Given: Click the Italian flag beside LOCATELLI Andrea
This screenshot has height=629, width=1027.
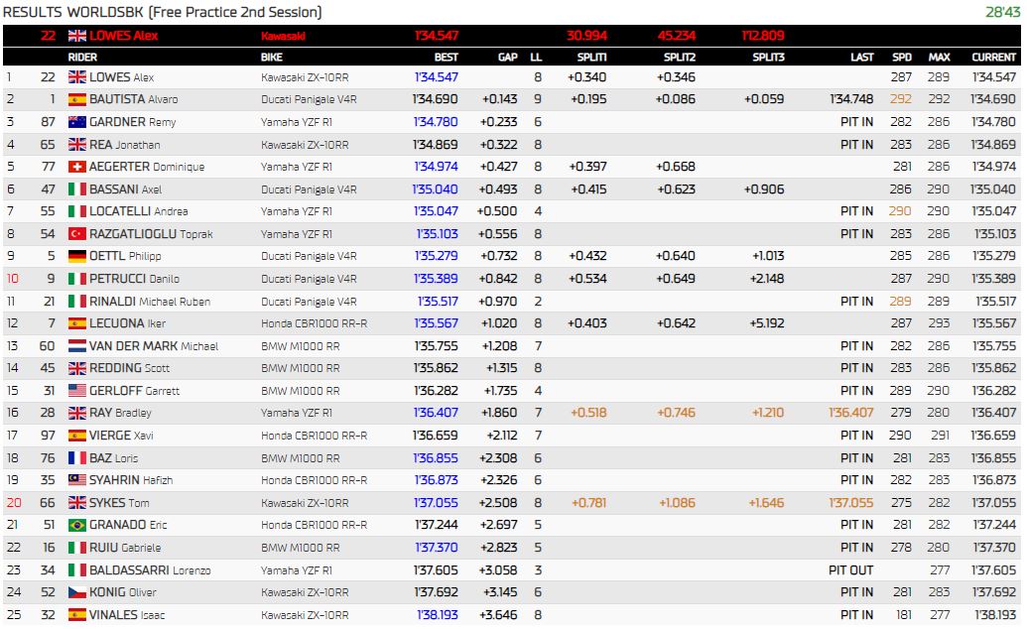Looking at the screenshot, I should (77, 211).
